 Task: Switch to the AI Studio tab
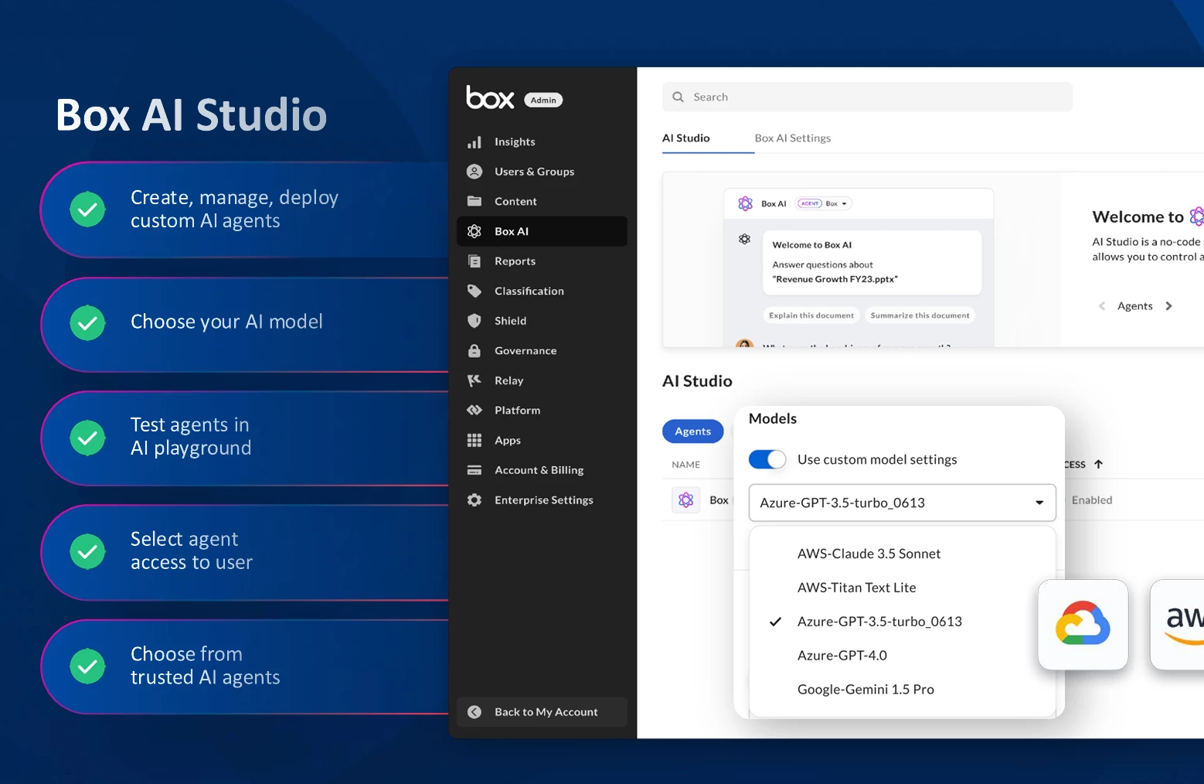click(x=686, y=138)
